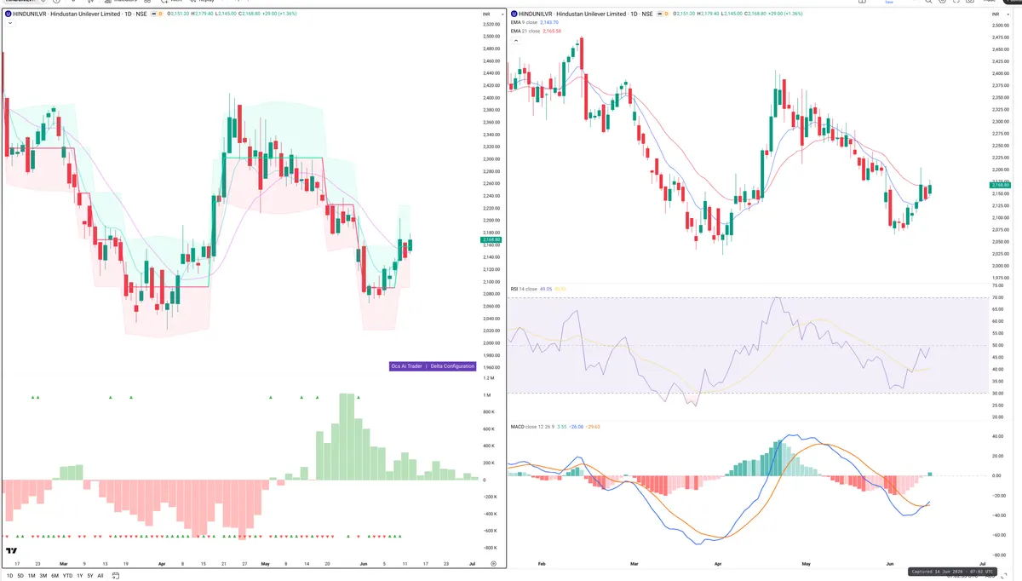
Task: Click the 2,143.70 EMA 9 value
Action: click(x=550, y=22)
